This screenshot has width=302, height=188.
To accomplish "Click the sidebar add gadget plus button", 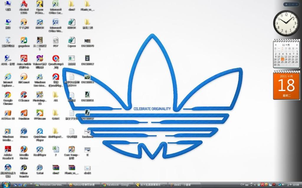I will 286,4.
